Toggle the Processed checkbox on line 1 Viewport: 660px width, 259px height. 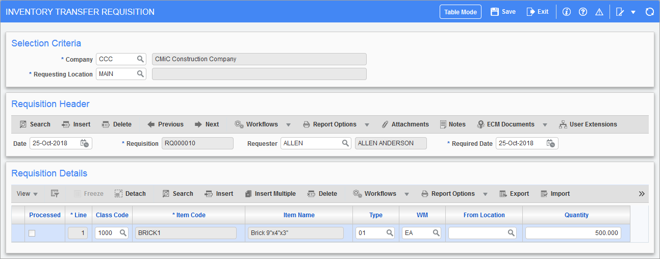tap(33, 233)
